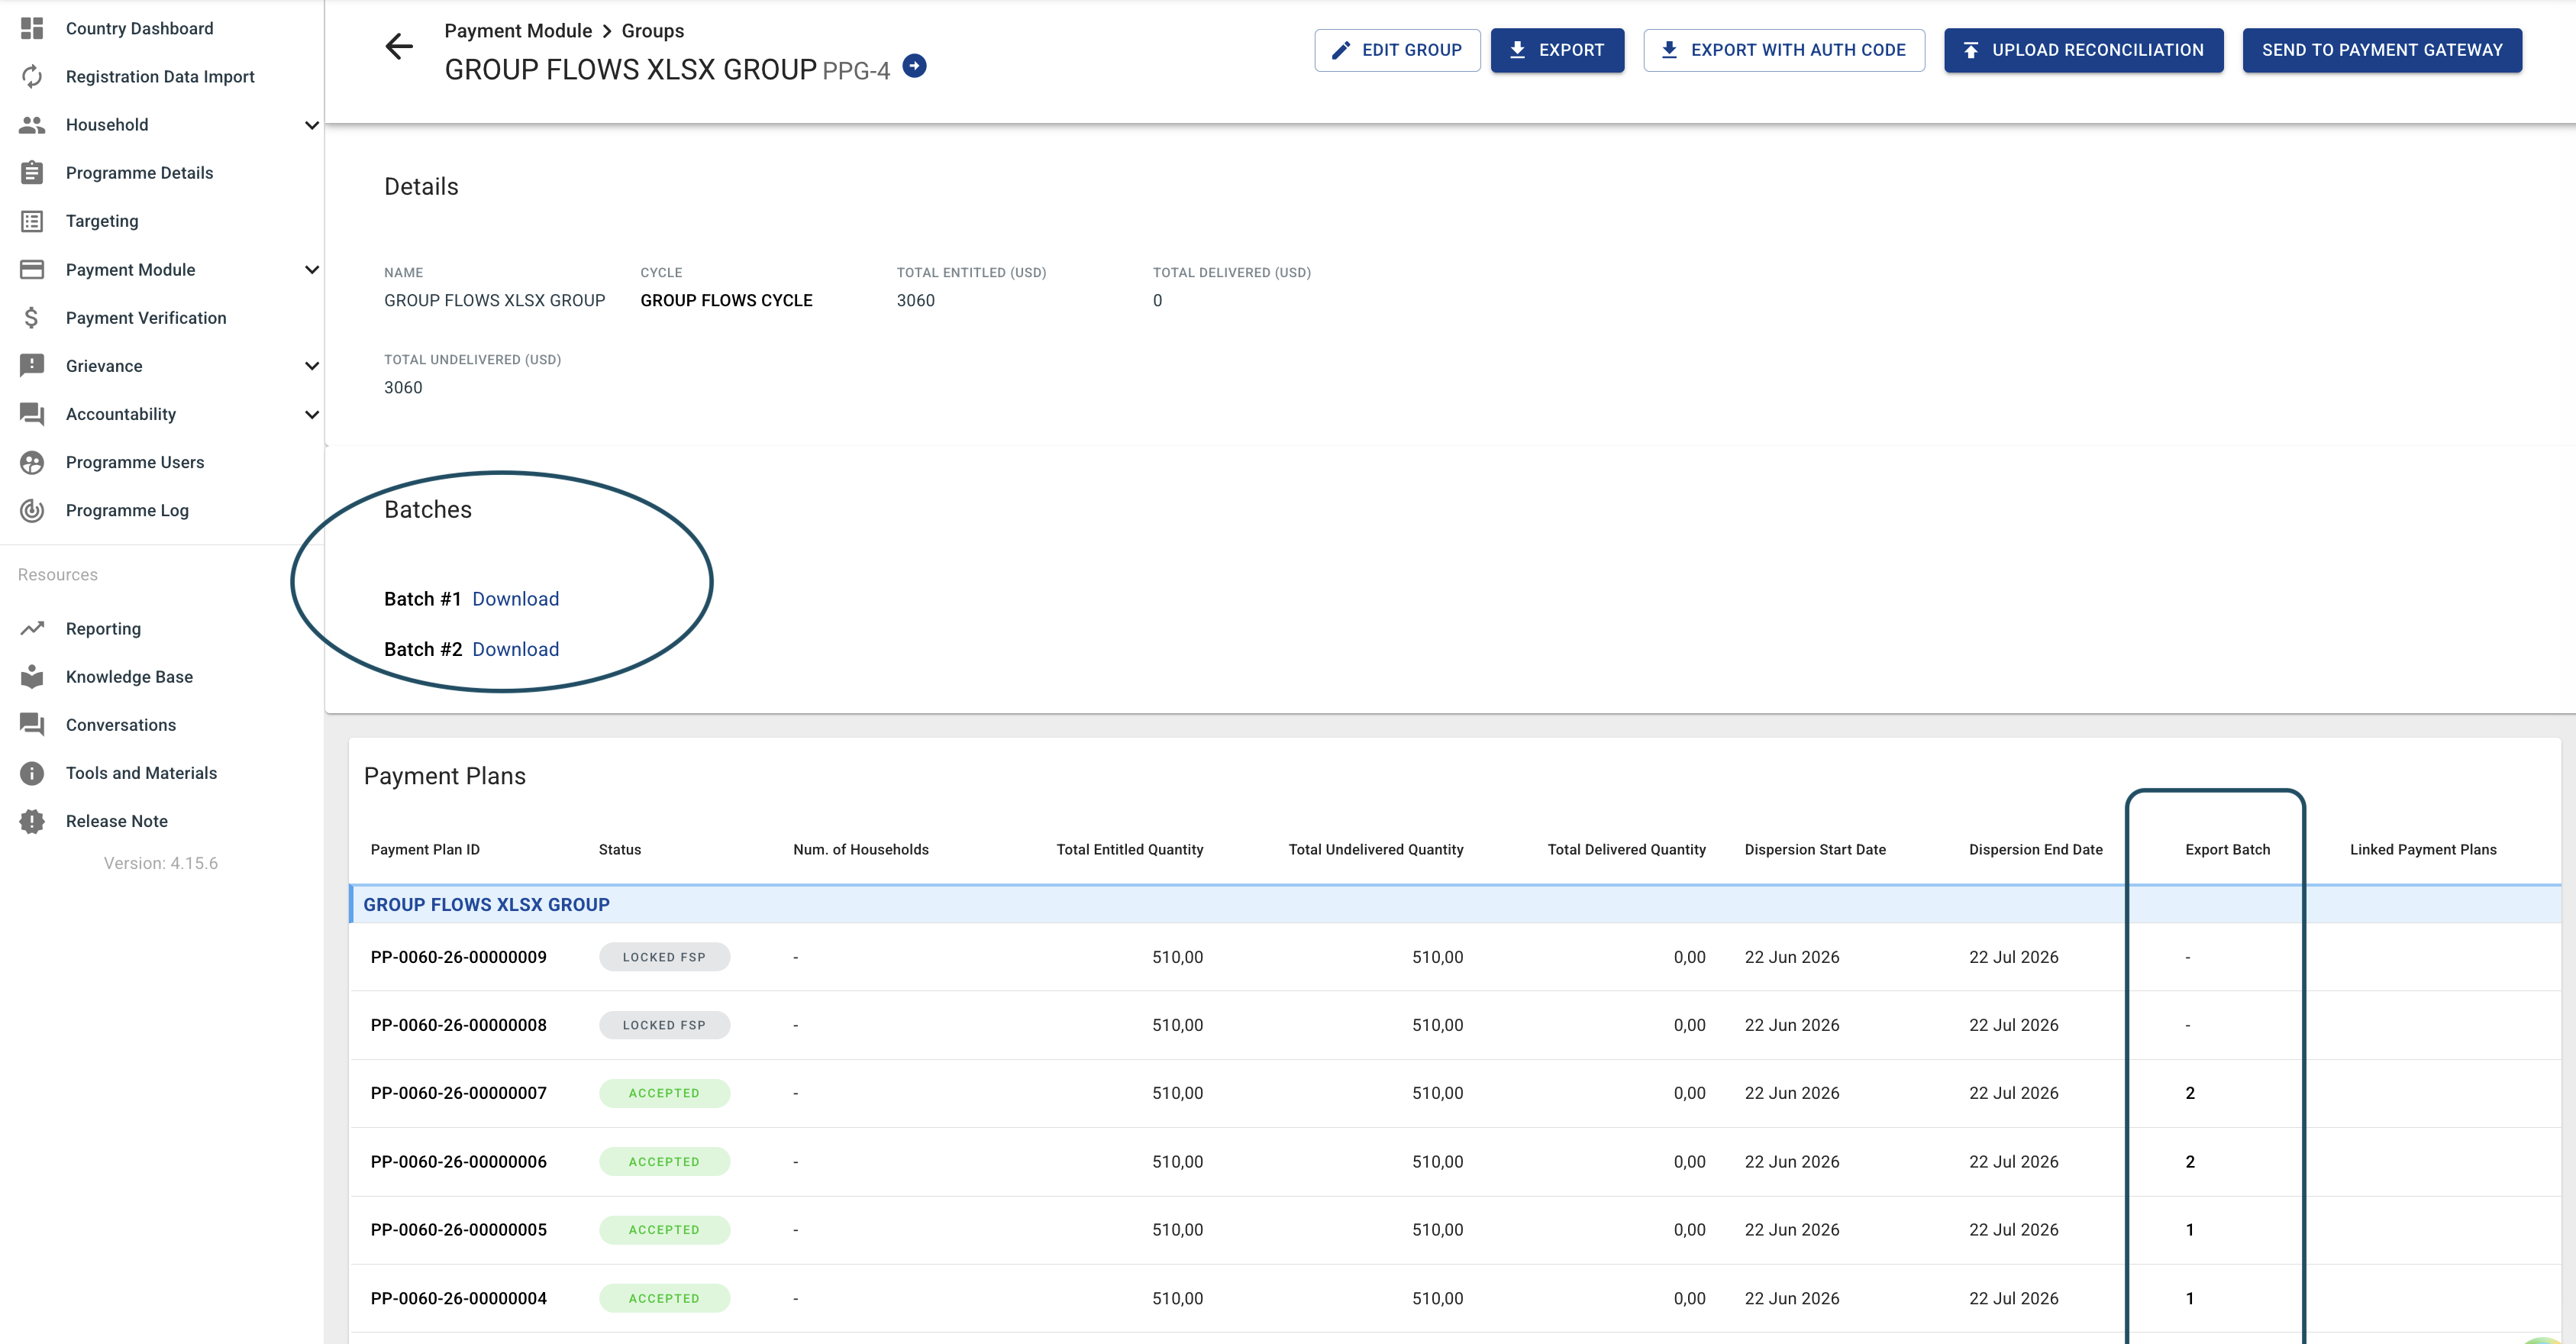Viewport: 2576px width, 1344px height.
Task: Open Country Dashboard from the sidebar
Action: pyautogui.click(x=139, y=28)
